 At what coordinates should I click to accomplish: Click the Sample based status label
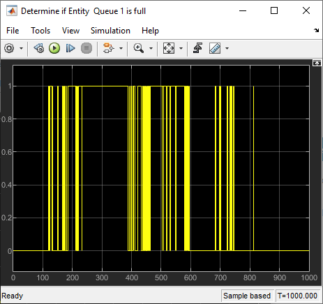click(x=247, y=296)
